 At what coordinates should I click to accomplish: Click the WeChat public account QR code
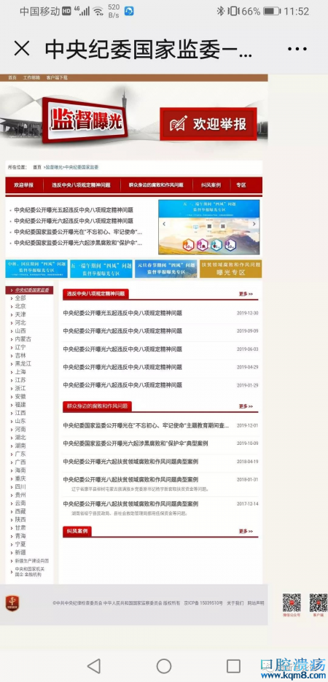click(x=292, y=602)
